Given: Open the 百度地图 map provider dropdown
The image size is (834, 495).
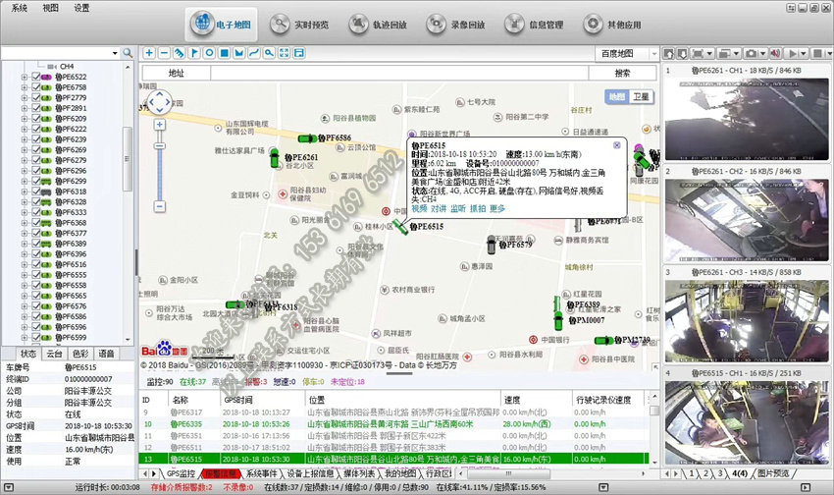Looking at the screenshot, I should coord(628,53).
